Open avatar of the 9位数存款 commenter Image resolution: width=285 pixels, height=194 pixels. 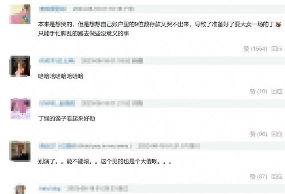pos(20,14)
